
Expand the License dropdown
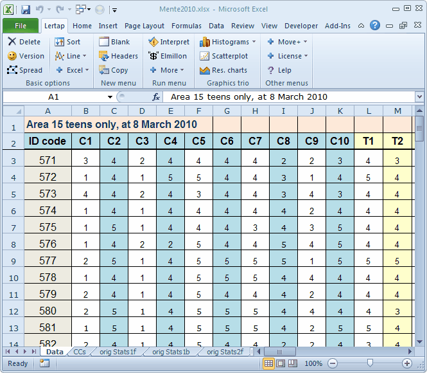306,56
